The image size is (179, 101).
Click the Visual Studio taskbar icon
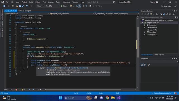point(119,98)
